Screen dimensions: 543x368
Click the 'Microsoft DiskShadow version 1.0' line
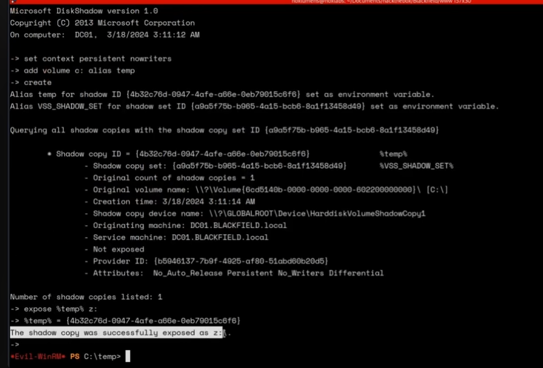(x=84, y=10)
